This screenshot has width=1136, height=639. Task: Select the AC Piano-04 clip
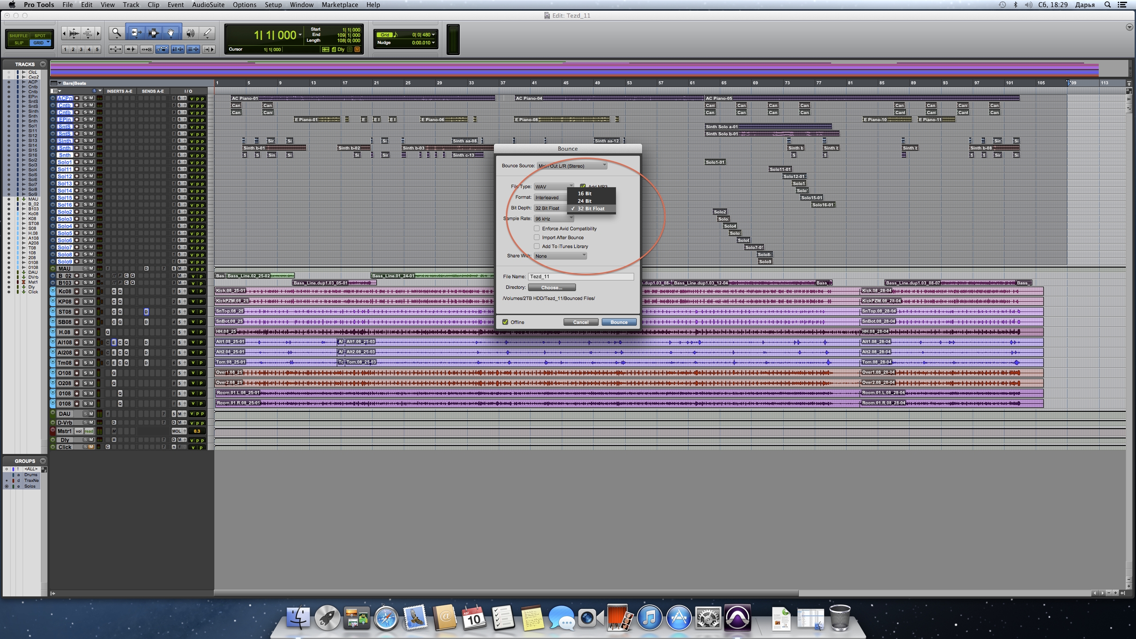coord(609,99)
